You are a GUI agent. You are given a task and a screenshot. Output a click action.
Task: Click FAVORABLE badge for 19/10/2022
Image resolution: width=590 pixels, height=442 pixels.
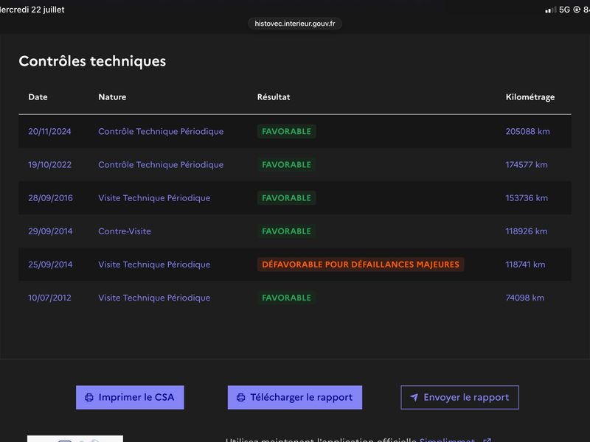point(286,164)
